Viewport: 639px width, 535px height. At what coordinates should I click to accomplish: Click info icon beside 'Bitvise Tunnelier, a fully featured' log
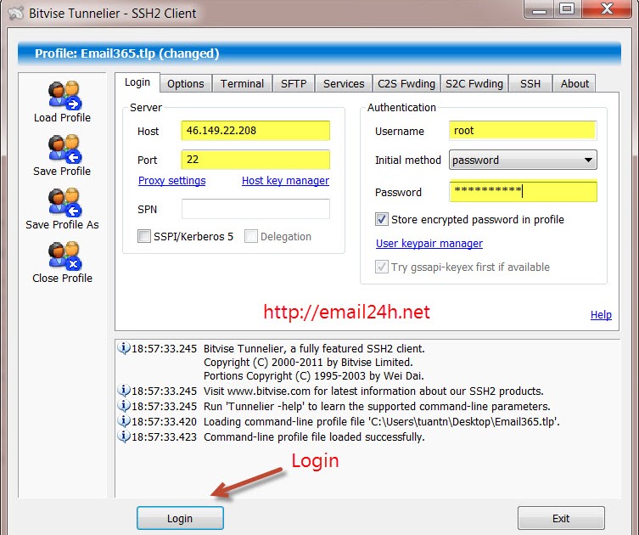124,348
